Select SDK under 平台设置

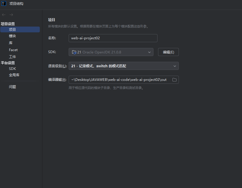12,69
